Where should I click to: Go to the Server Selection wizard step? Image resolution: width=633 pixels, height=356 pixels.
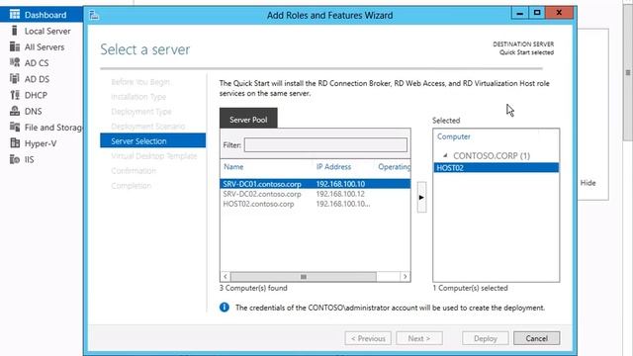(152, 140)
